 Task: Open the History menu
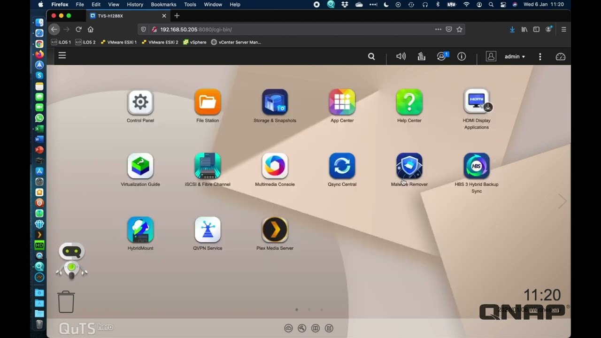(x=135, y=4)
